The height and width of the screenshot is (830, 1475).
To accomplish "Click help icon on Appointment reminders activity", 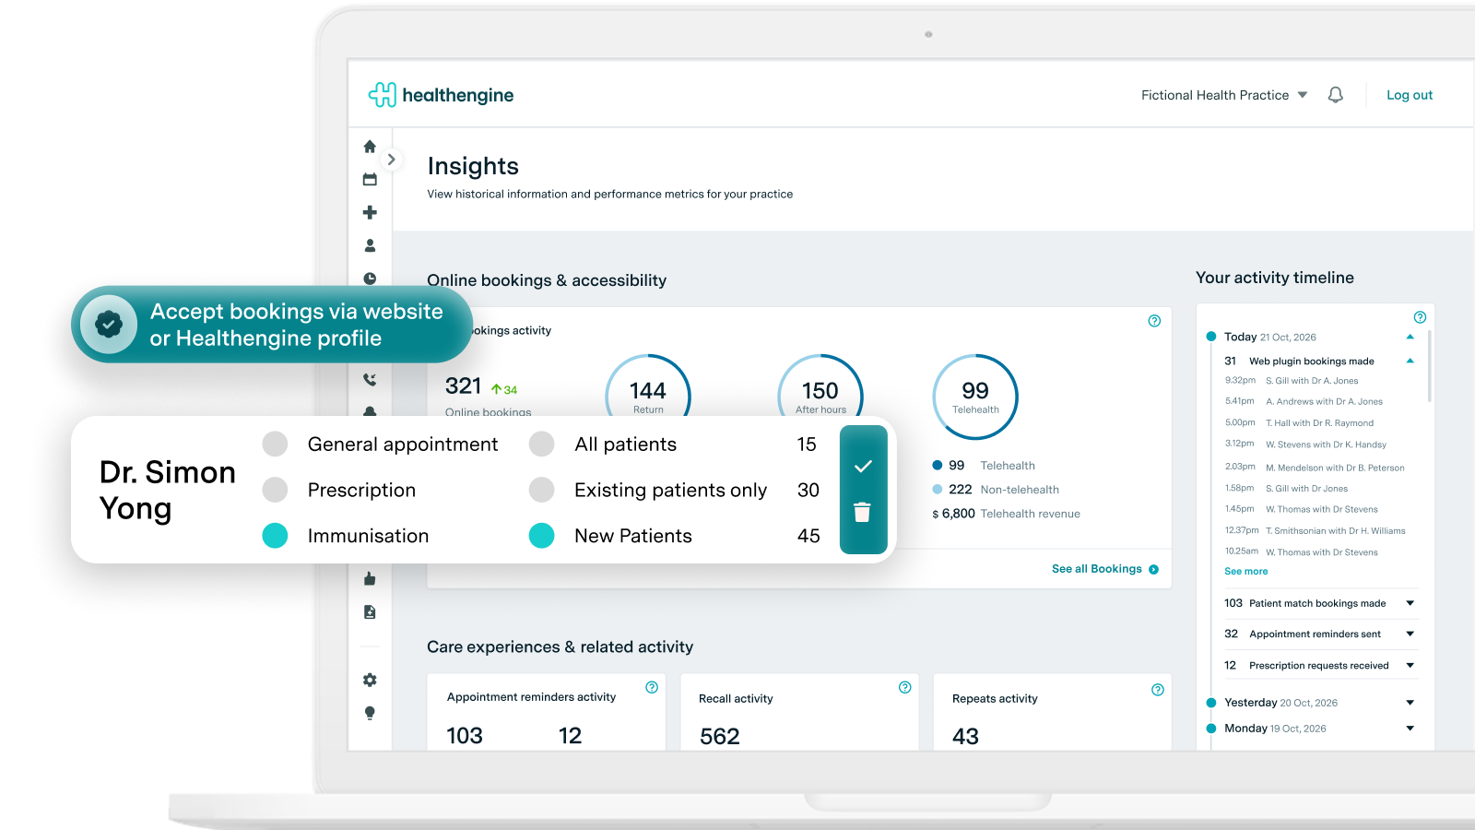I will (x=652, y=687).
